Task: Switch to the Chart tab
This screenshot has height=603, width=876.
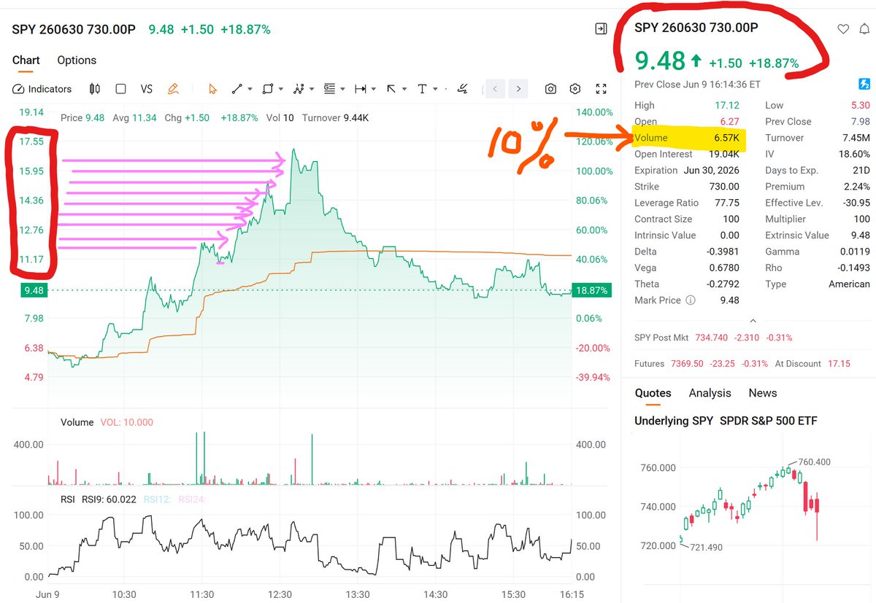Action: pos(26,60)
